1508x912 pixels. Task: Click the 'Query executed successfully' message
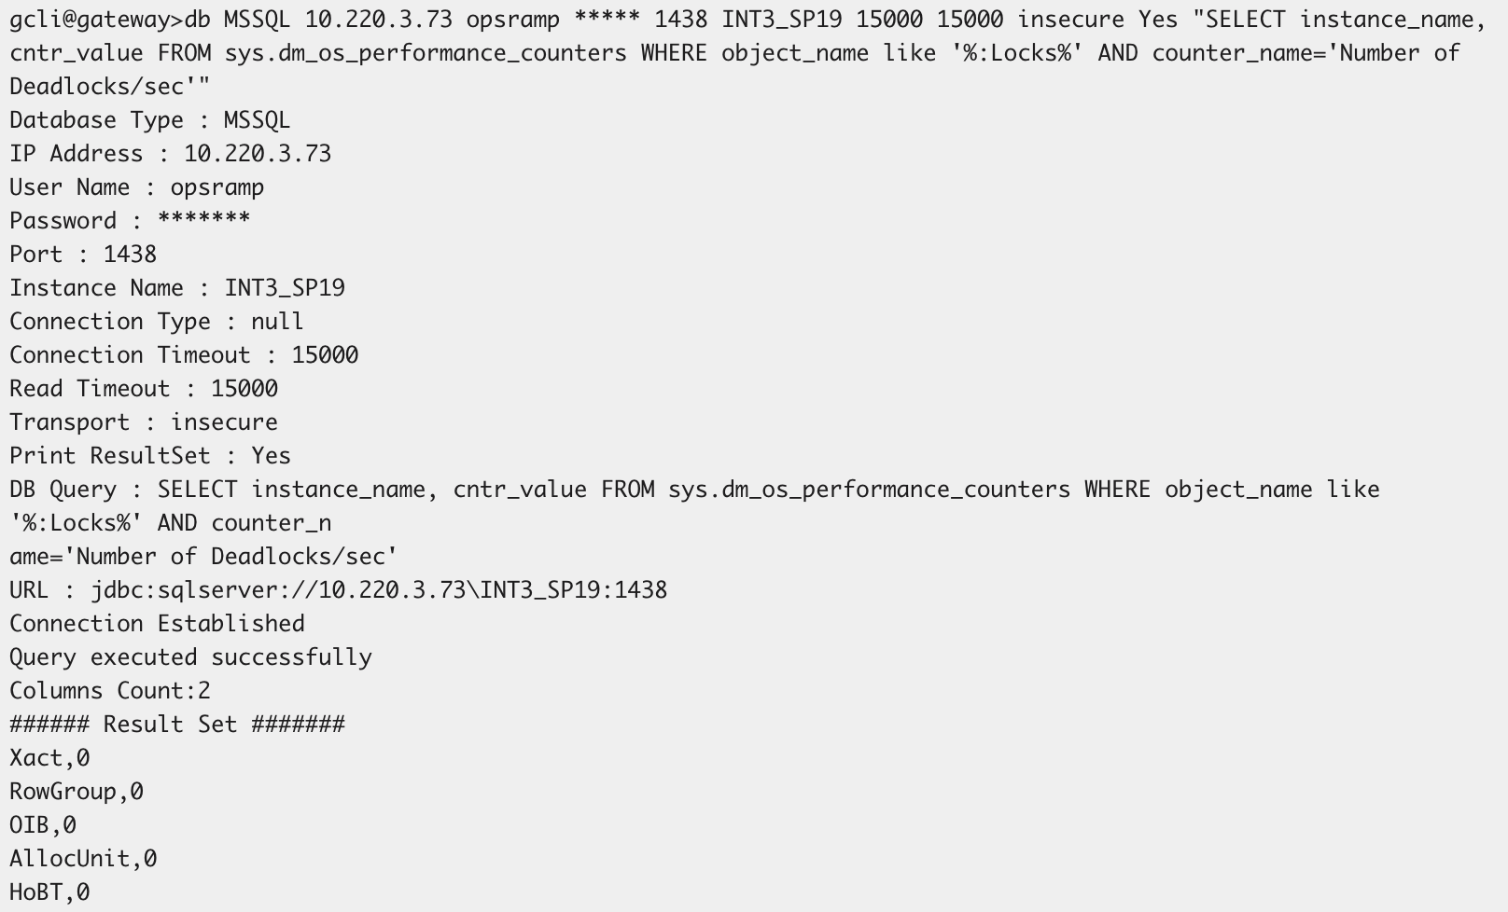coord(190,657)
